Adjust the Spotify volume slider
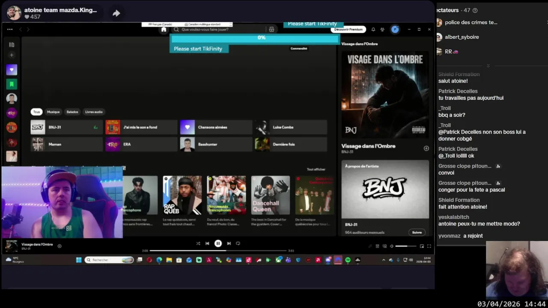 pyautogui.click(x=406, y=246)
